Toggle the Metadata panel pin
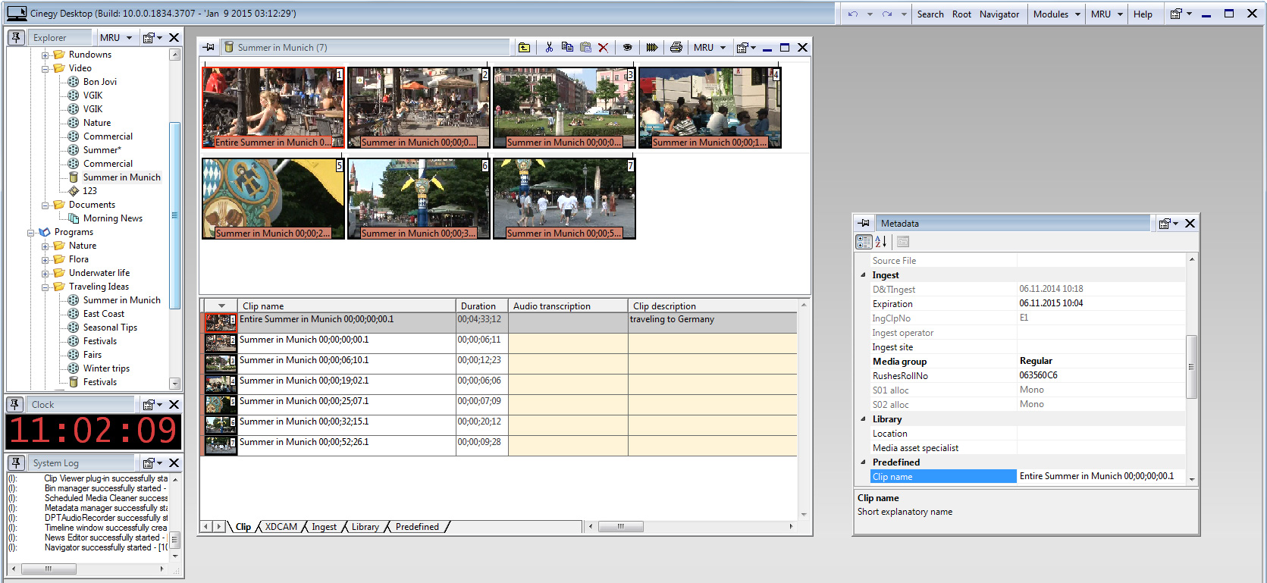This screenshot has height=583, width=1267. pos(864,223)
